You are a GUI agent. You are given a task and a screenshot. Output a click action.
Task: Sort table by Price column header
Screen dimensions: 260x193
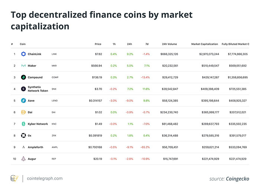pyautogui.click(x=98, y=44)
